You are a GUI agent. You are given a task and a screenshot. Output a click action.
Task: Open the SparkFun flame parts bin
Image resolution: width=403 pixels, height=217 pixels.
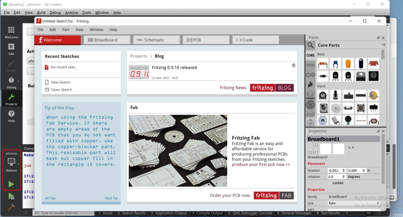click(x=311, y=85)
